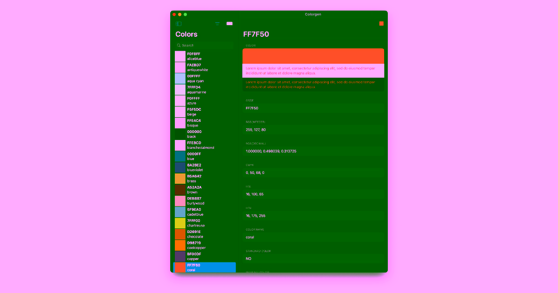The height and width of the screenshot is (293, 558).
Task: Click the orange square in top-right toolbar
Action: [x=381, y=24]
